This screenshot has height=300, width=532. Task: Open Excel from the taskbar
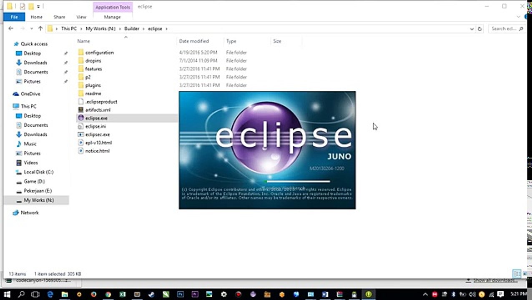122,295
